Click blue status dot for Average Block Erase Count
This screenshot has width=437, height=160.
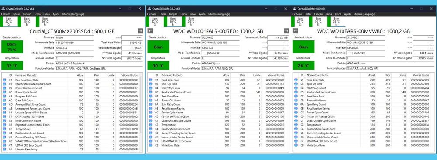pyautogui.click(x=4, y=104)
